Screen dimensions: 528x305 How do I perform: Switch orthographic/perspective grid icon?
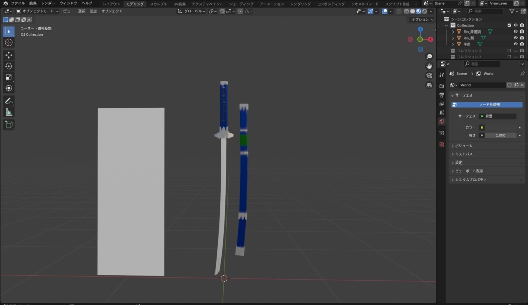(429, 85)
